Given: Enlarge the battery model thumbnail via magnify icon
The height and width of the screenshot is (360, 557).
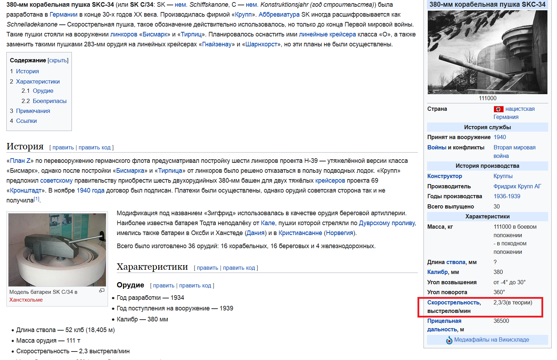Looking at the screenshot, I should point(102,291).
